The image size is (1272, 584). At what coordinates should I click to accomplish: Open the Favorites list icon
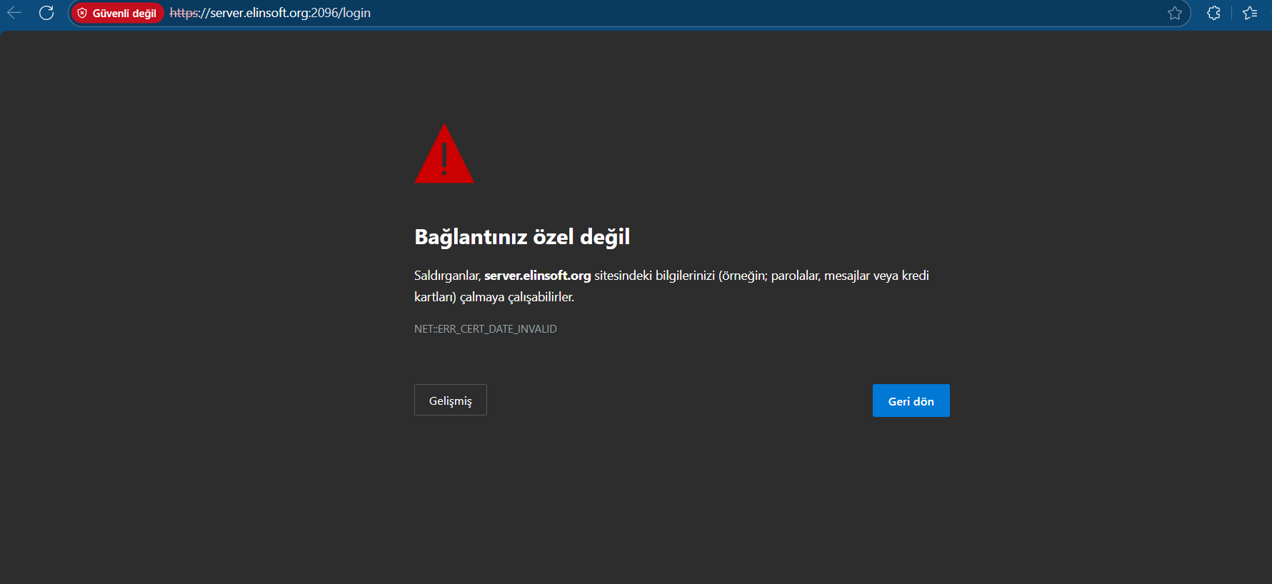pyautogui.click(x=1250, y=13)
